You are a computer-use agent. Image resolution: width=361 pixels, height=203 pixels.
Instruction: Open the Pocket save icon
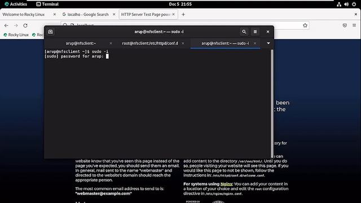345,25
